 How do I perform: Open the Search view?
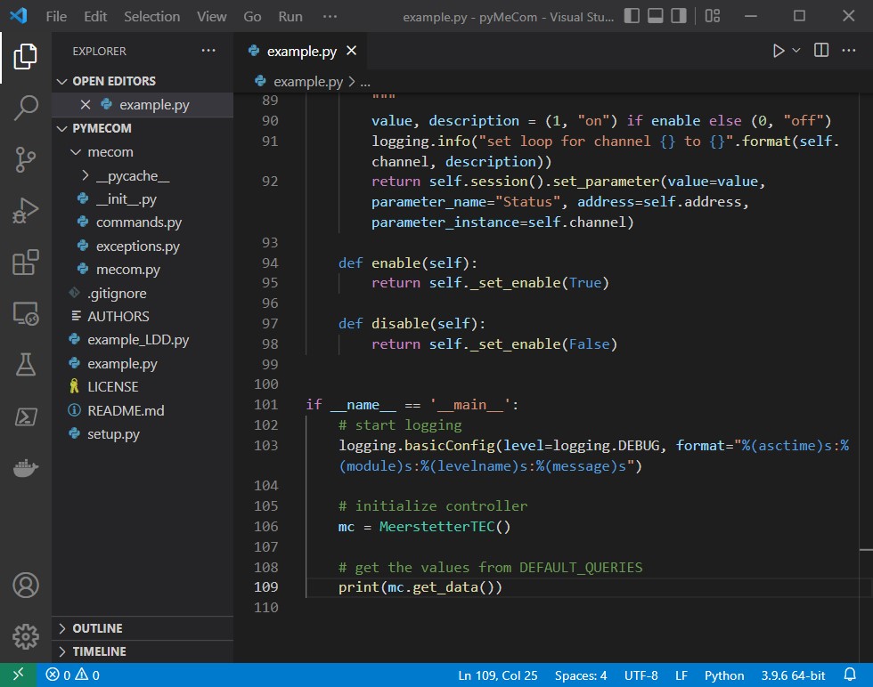pos(25,107)
